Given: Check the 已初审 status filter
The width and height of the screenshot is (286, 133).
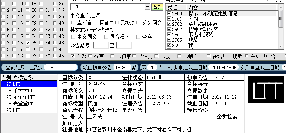Looking at the screenshot, I should [112, 56].
